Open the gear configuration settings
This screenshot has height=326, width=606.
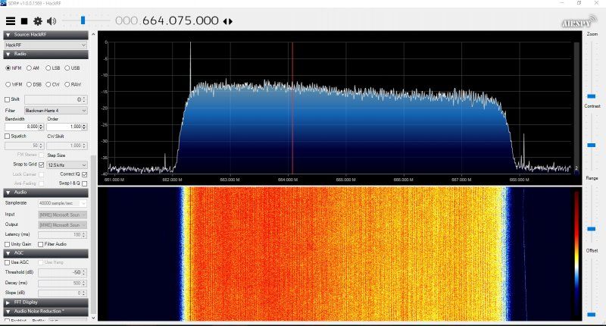(38, 21)
